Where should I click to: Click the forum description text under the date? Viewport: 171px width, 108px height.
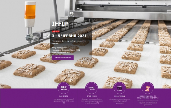tap(69, 42)
